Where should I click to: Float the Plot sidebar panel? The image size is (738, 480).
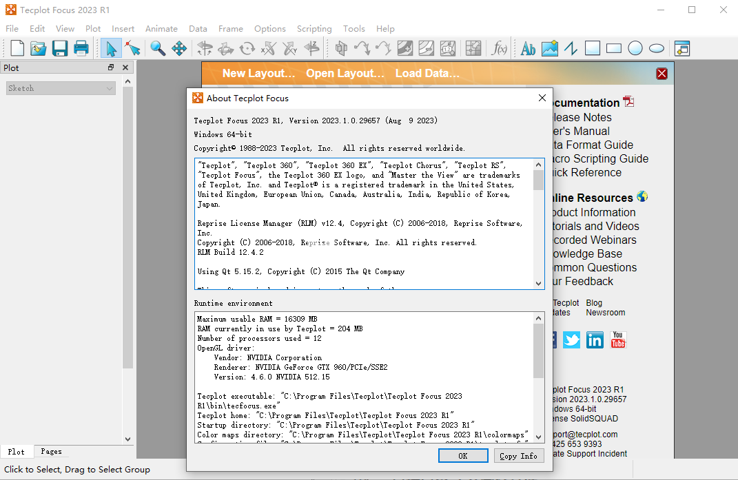[x=111, y=67]
